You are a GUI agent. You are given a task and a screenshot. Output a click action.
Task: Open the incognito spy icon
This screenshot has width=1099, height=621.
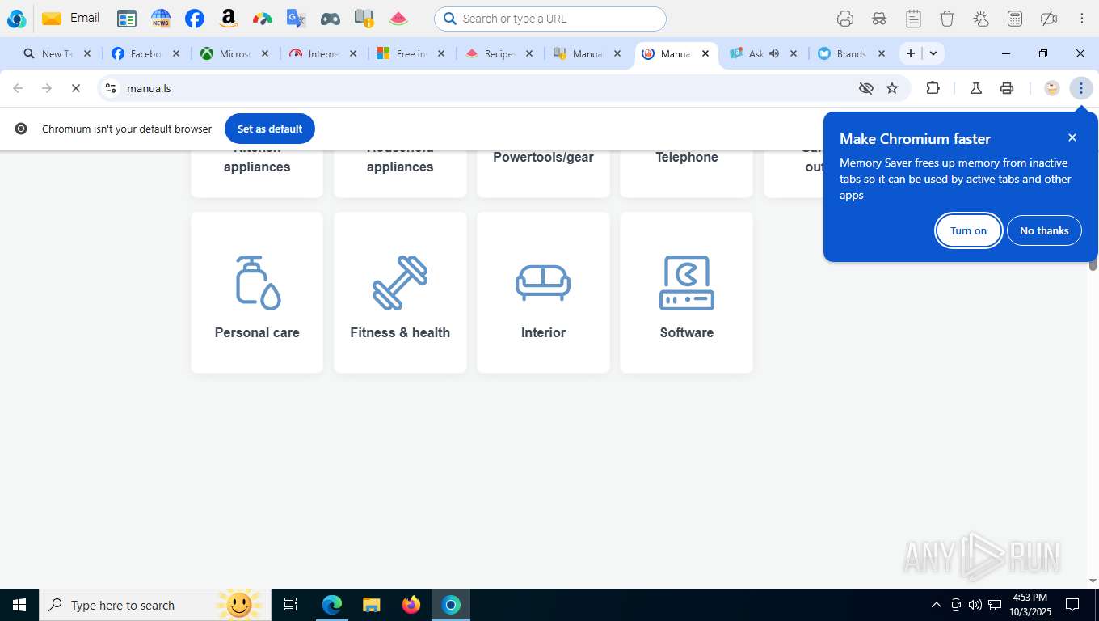pyautogui.click(x=879, y=19)
